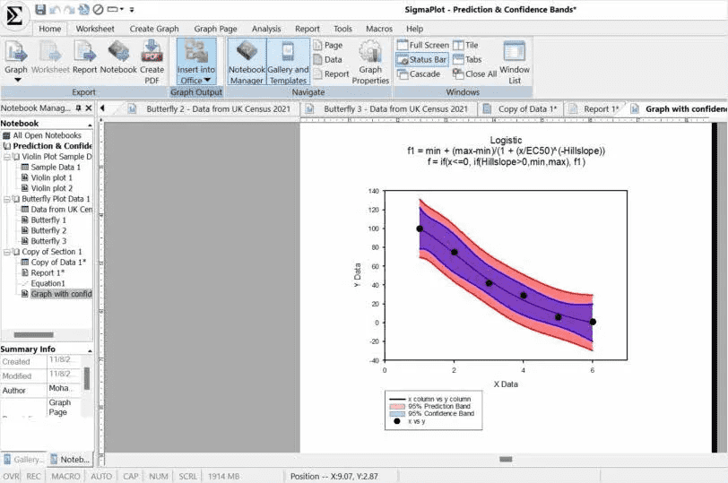The height and width of the screenshot is (483, 728).
Task: Open Notebook Manager from the ribbon
Action: [247, 62]
